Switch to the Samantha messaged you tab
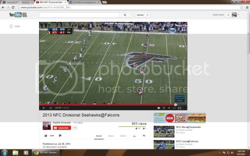The image size is (250, 156). (x=84, y=2)
